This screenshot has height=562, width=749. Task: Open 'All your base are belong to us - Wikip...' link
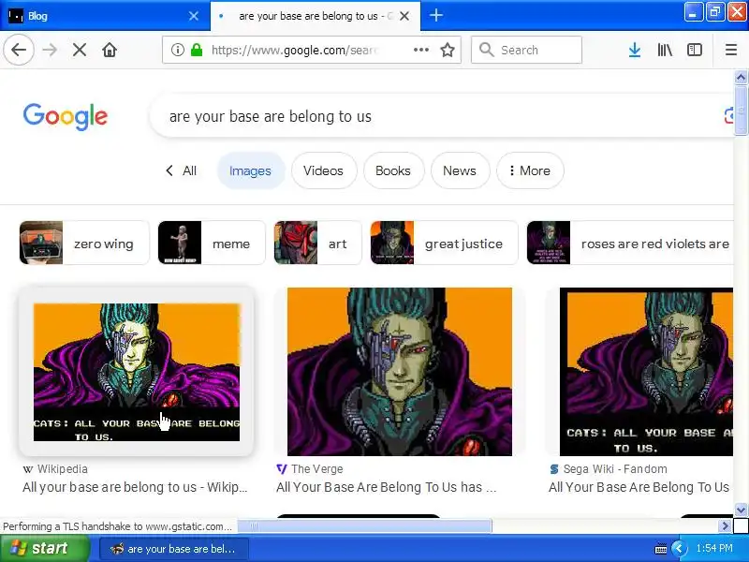135,487
